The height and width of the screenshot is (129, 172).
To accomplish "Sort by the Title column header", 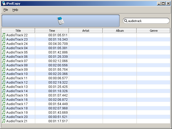I will pos(18,31).
